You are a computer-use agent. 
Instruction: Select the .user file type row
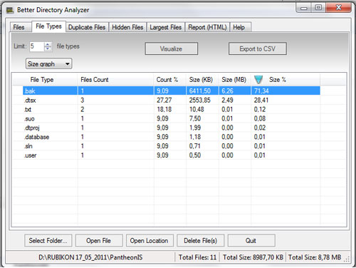click(x=172, y=155)
